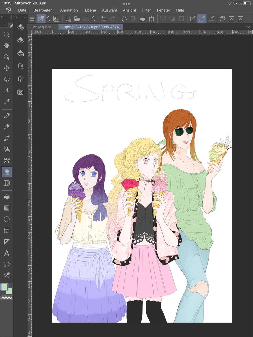Toggle the touch gesture settings button

41,19
